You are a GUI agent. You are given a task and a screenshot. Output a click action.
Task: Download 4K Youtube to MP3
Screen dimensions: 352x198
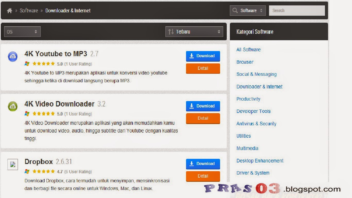click(x=203, y=56)
